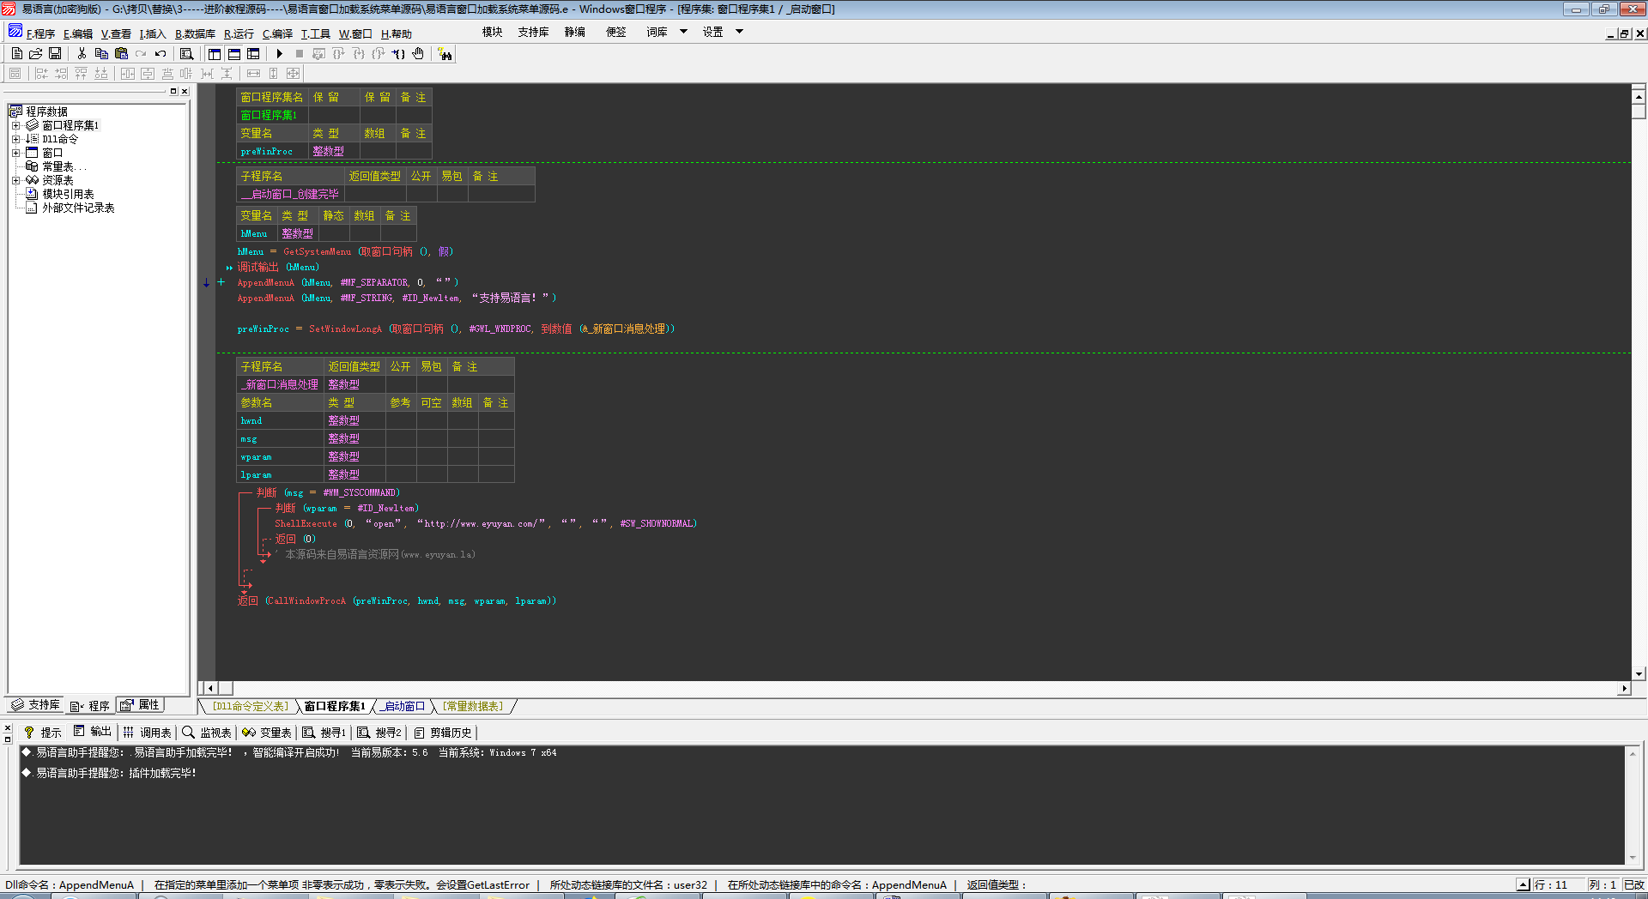Click the Cut scissors toolbar icon
1648x899 pixels.
tap(82, 53)
